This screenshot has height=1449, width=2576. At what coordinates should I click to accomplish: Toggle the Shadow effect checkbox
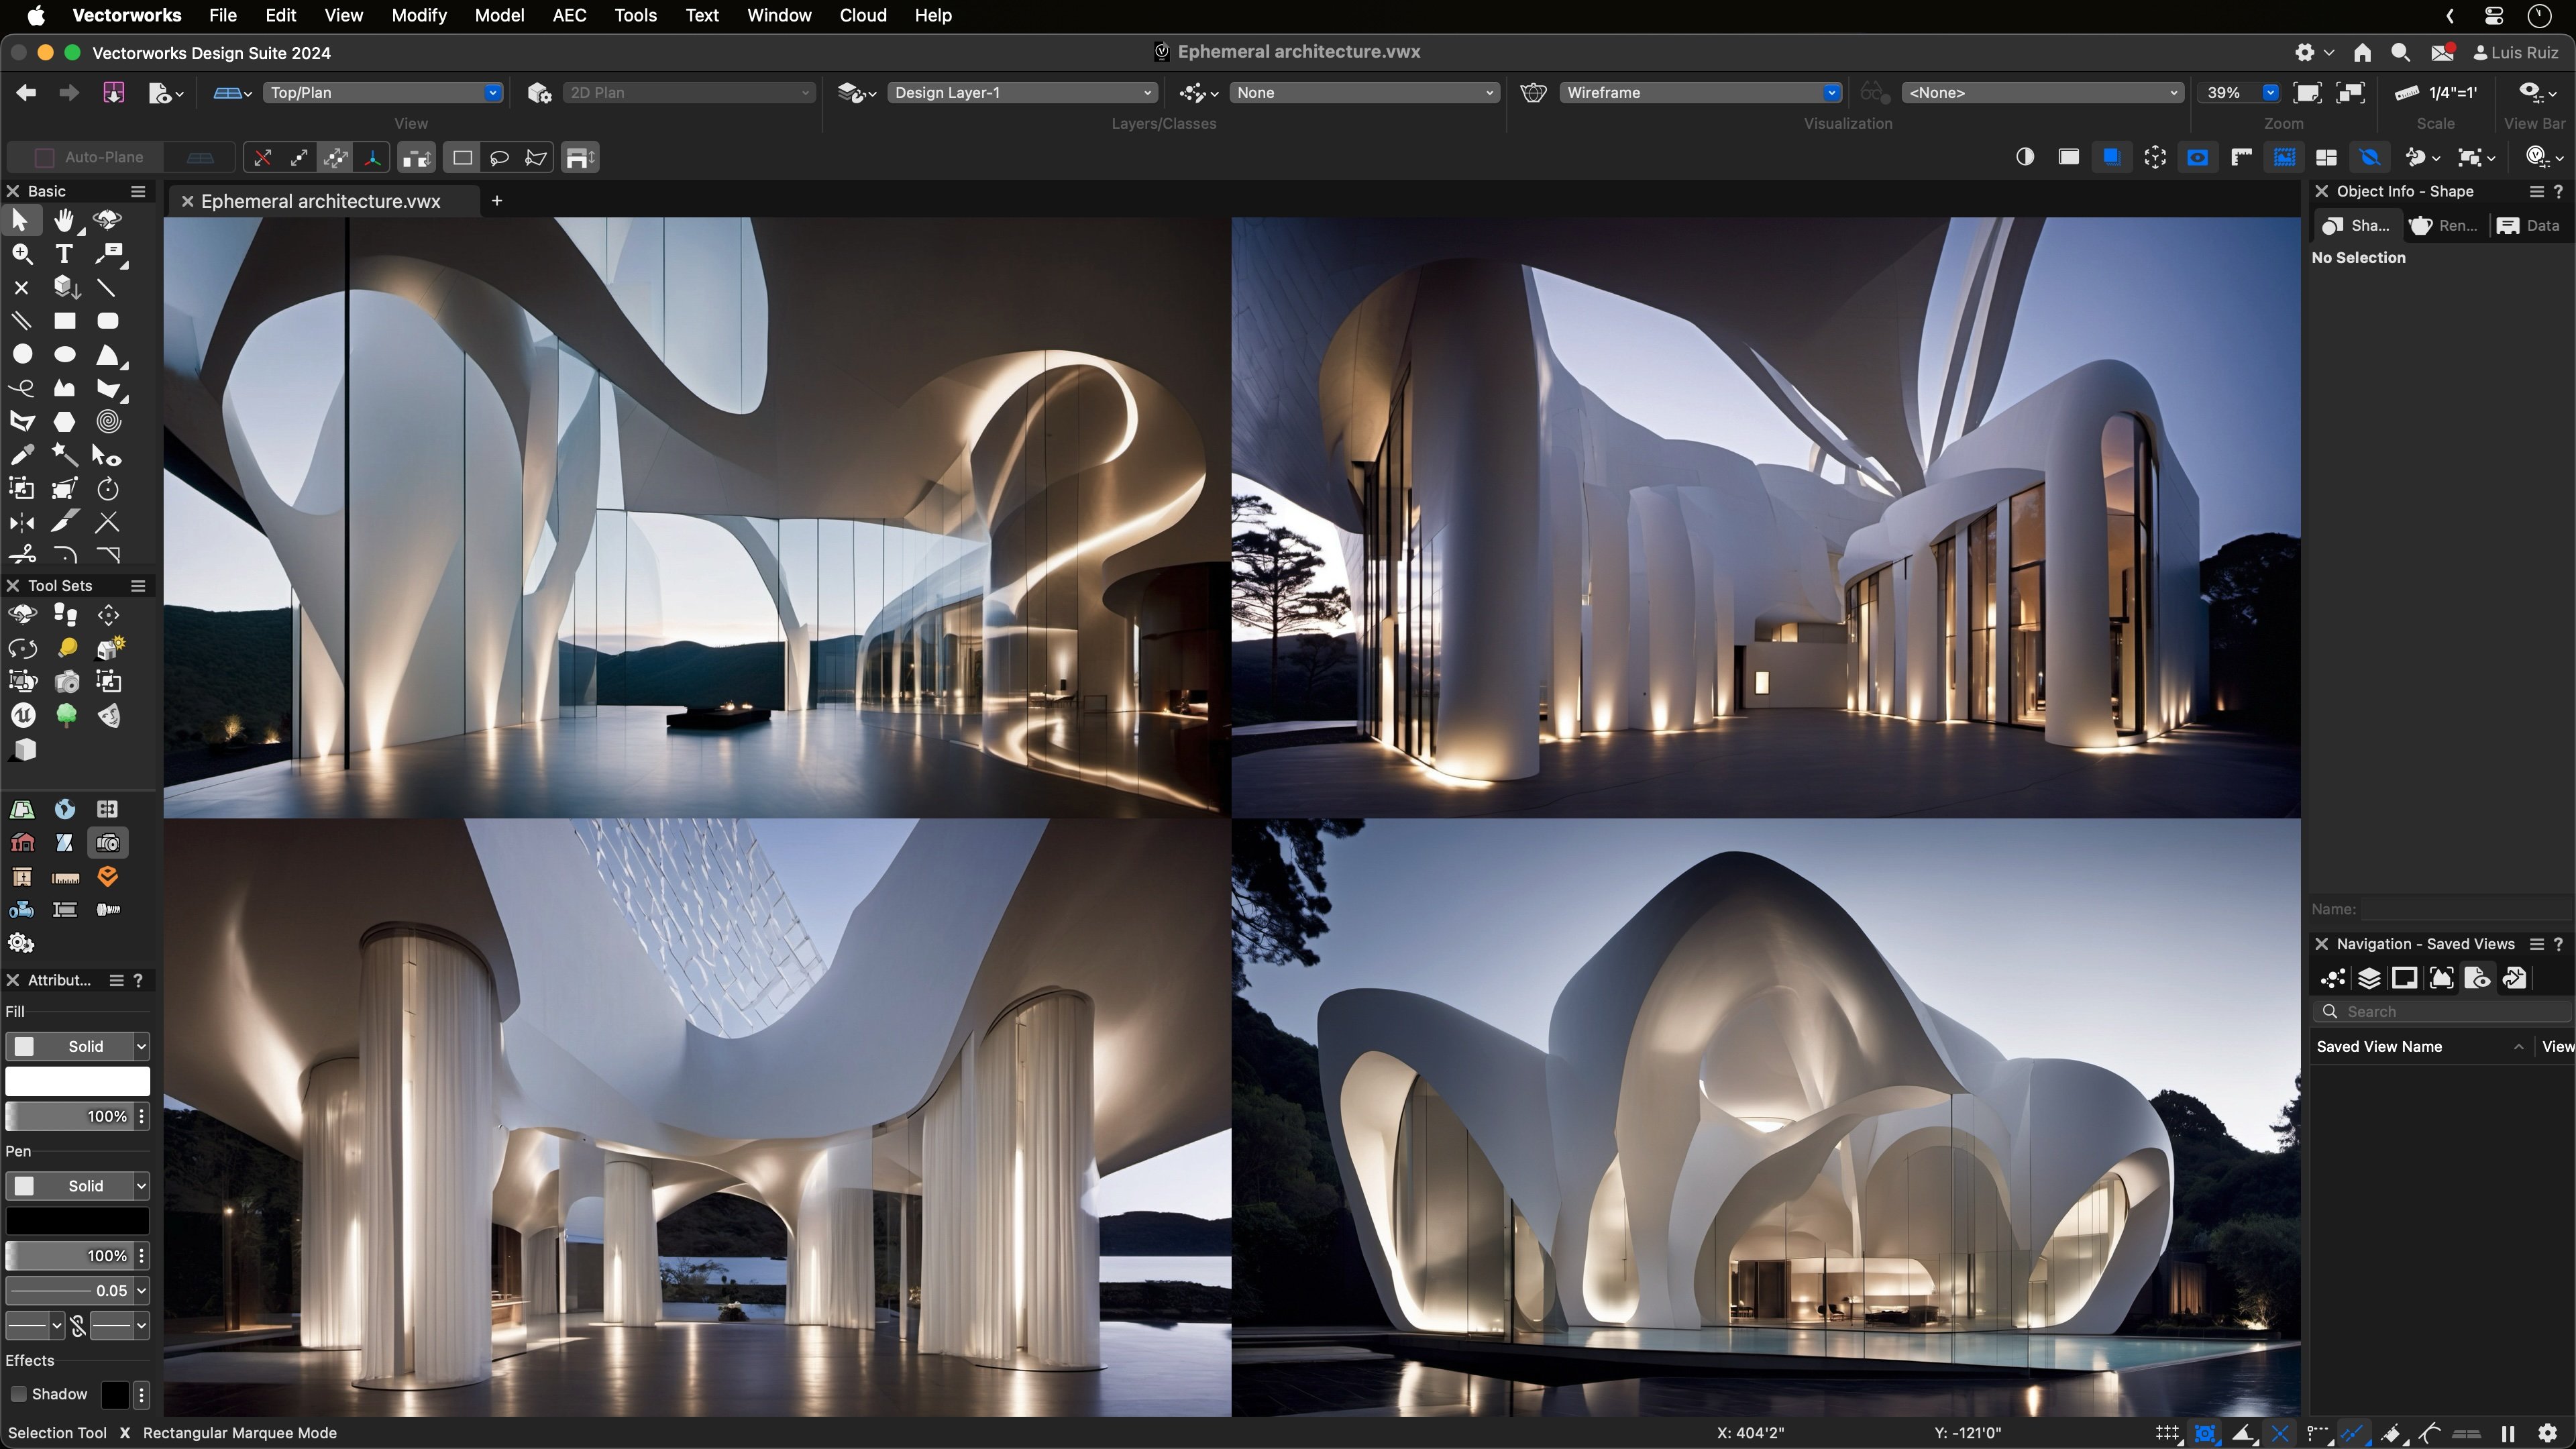click(18, 1394)
